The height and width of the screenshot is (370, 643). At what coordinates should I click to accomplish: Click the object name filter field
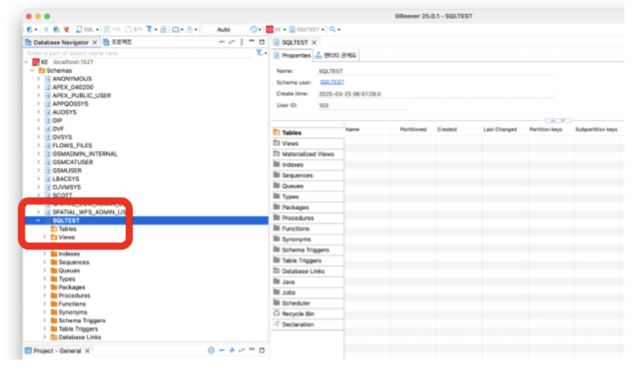coord(137,53)
